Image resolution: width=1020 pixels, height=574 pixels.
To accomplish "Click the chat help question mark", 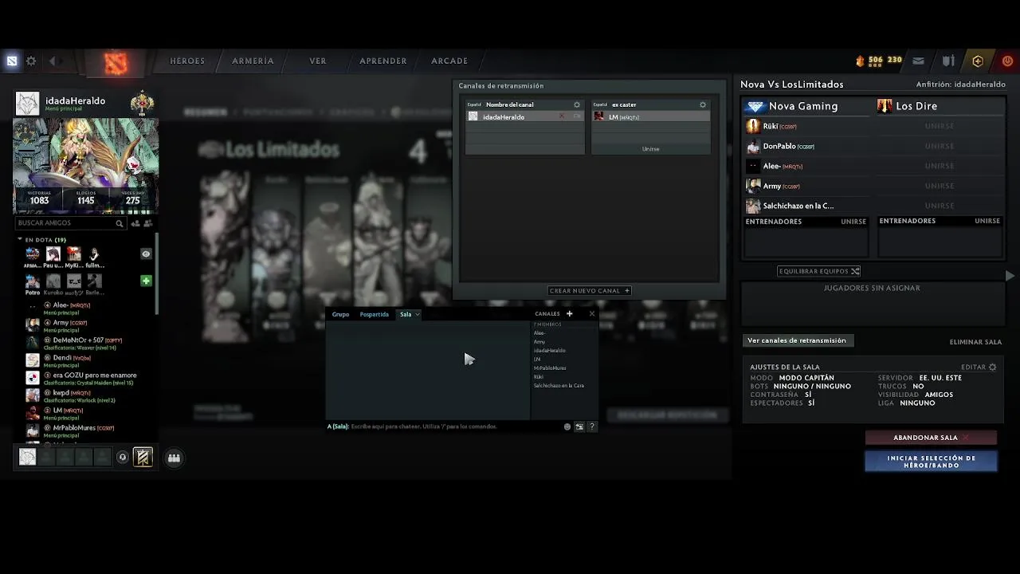I will click(x=591, y=427).
